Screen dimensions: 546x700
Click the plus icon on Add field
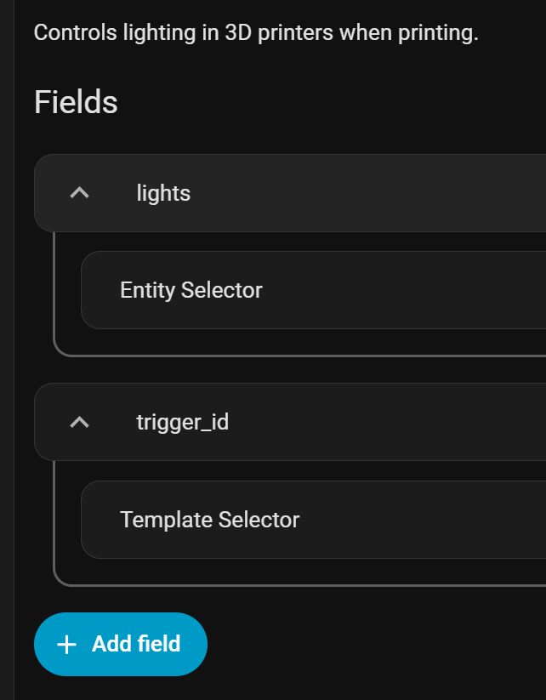tap(67, 645)
